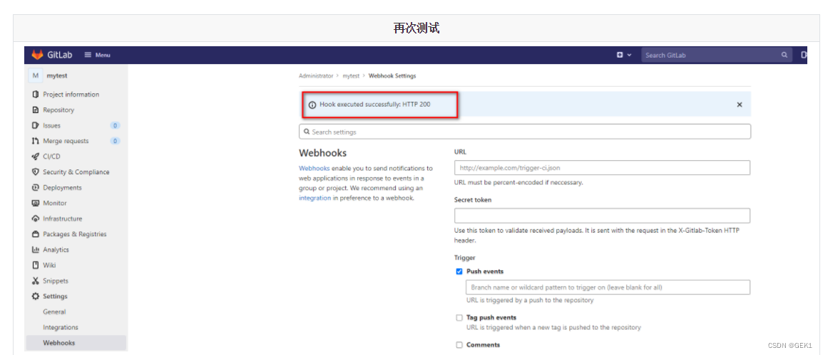Open the hamburger Menu button
The height and width of the screenshot is (355, 823).
(98, 55)
